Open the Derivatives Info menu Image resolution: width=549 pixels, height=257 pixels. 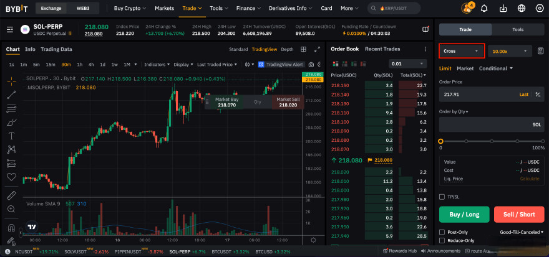[x=291, y=8]
